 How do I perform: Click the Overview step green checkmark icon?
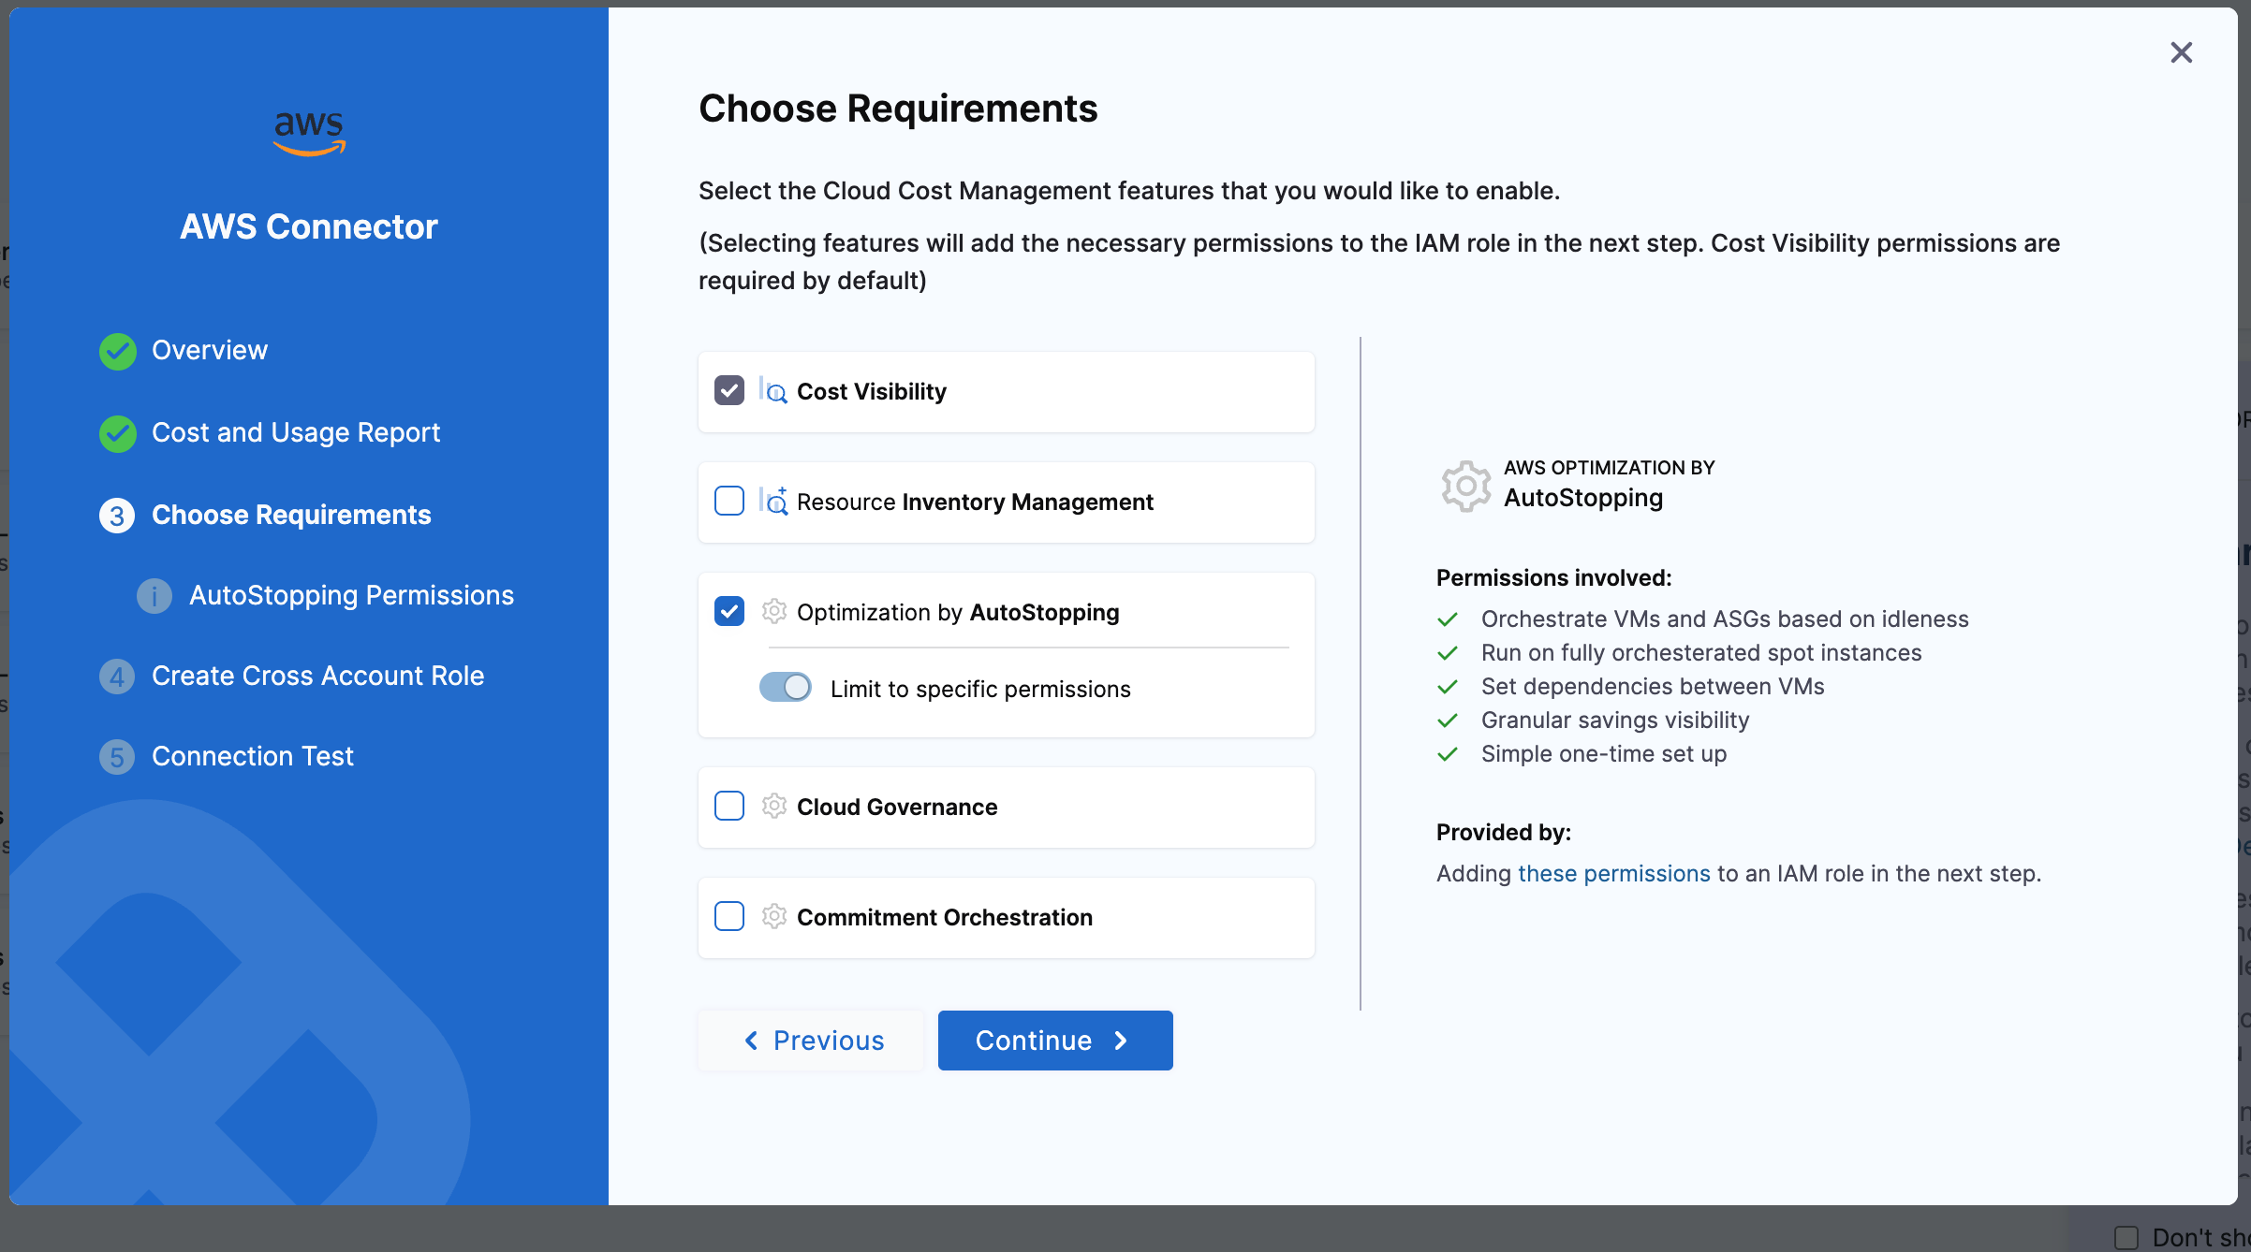tap(118, 351)
